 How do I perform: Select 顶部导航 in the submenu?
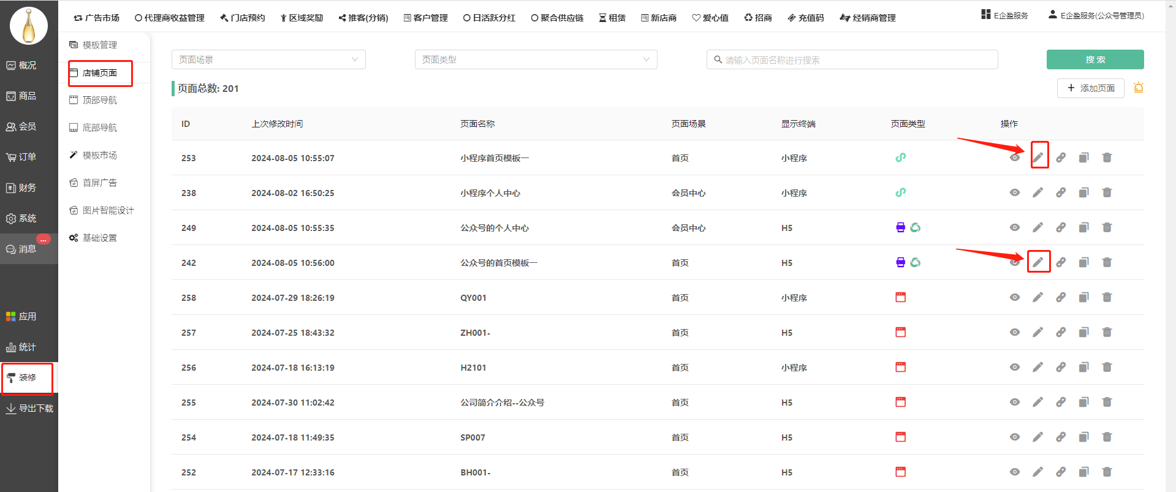click(x=99, y=100)
